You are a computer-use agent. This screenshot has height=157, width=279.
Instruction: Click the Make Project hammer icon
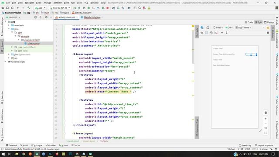point(29,8)
